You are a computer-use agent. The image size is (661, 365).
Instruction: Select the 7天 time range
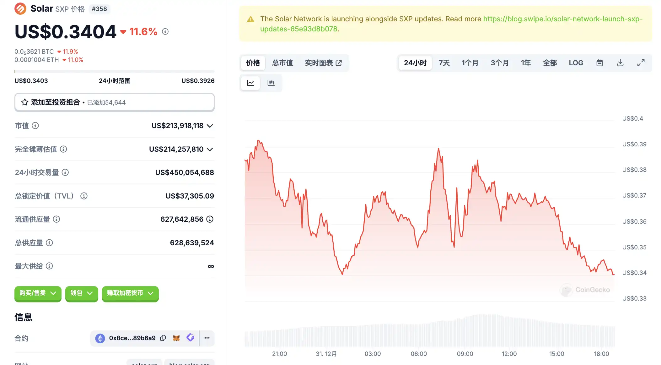click(444, 63)
